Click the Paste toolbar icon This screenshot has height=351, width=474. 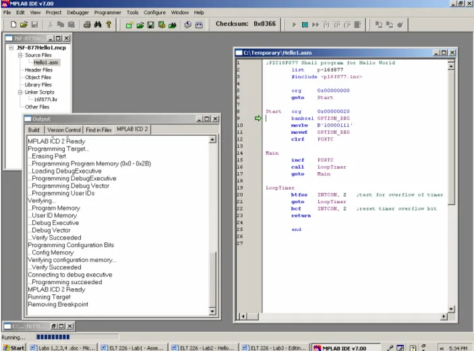coord(71,24)
